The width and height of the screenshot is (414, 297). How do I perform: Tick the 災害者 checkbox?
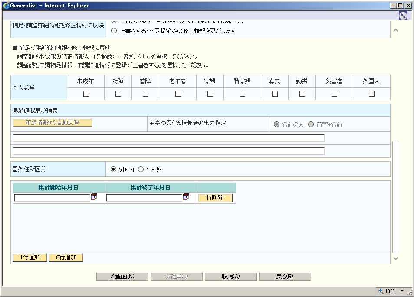[x=334, y=94]
